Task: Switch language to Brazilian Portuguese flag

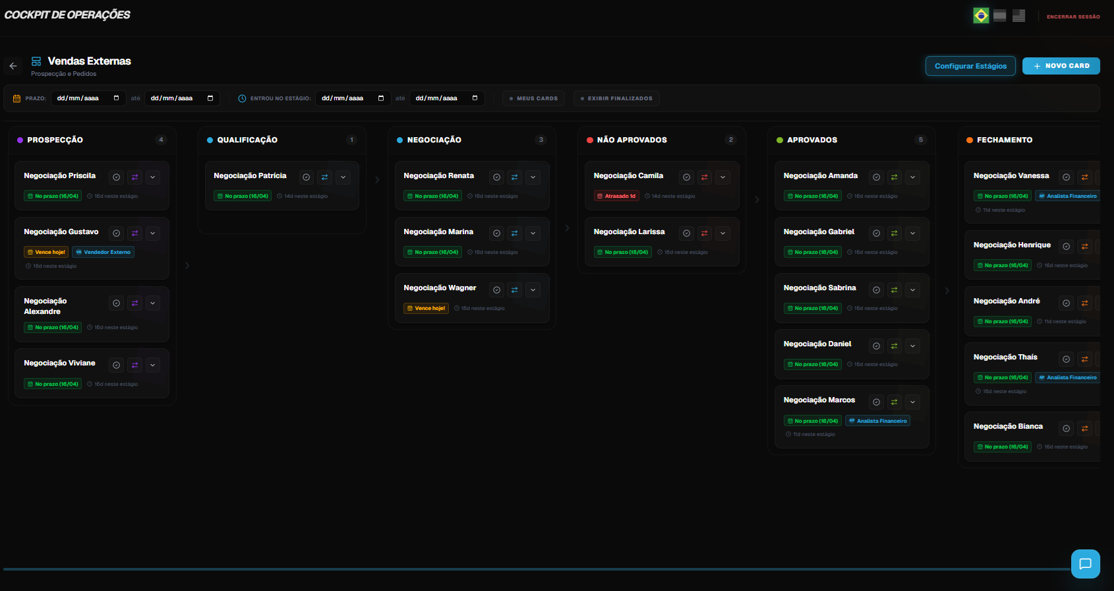Action: (981, 16)
